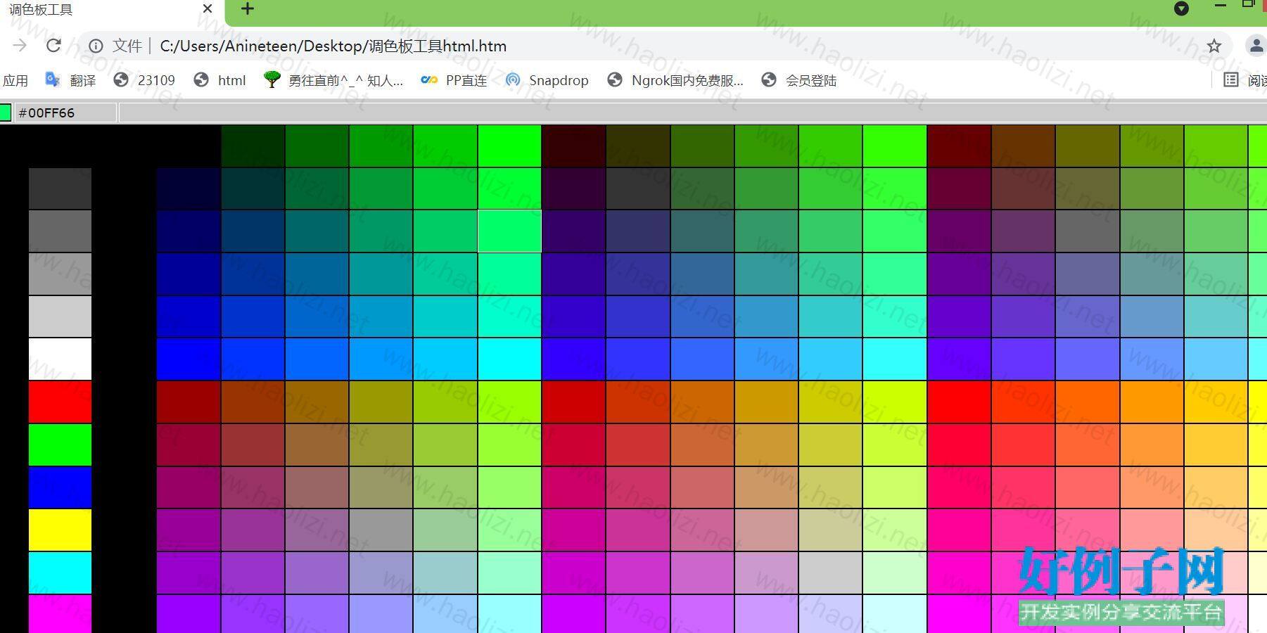Pick the bright lime #33FF00 swatch

894,146
